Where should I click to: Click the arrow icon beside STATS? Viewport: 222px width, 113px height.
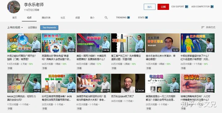pos(146,18)
